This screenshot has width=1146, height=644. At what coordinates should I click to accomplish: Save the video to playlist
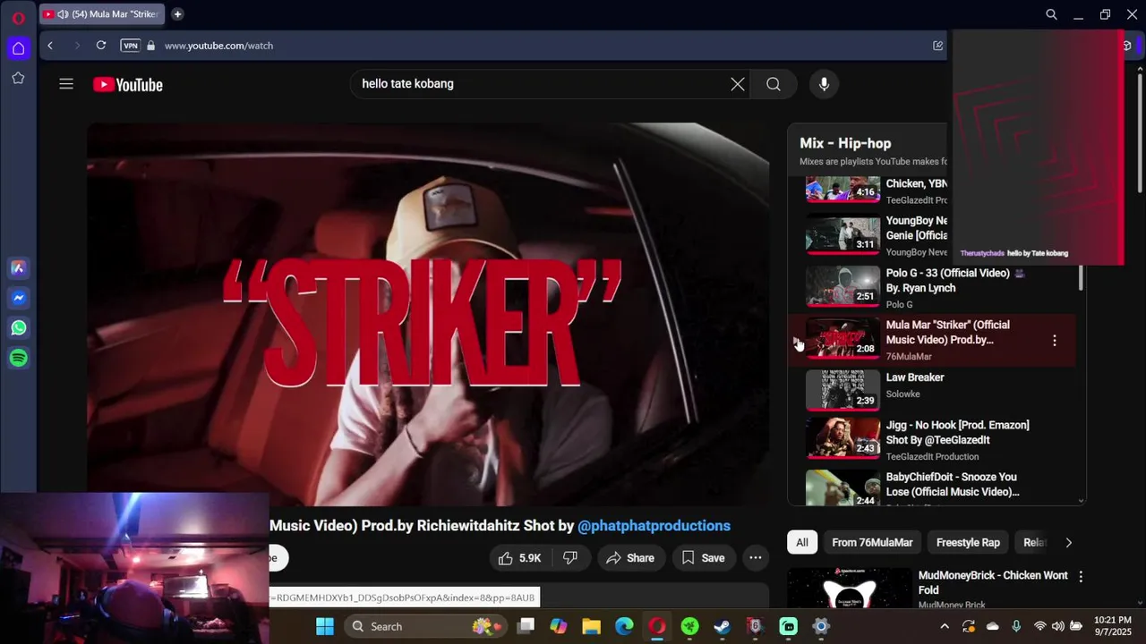703,558
